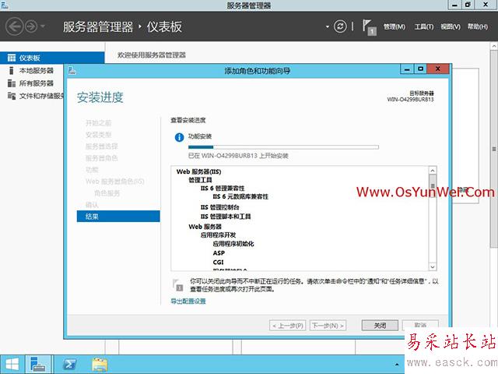
Task: Open the 帮助(H) menu
Action: (x=477, y=26)
